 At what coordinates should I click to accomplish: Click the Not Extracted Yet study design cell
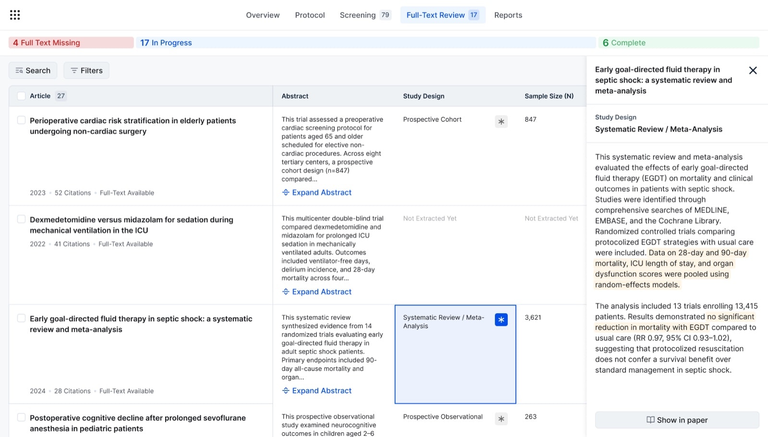coord(430,218)
